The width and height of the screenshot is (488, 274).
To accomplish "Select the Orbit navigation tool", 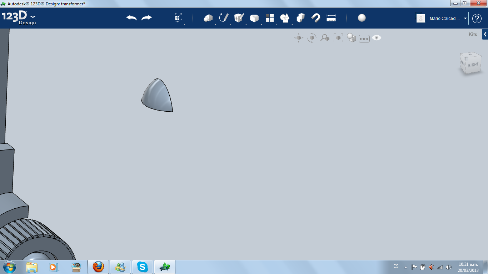I will tap(312, 38).
